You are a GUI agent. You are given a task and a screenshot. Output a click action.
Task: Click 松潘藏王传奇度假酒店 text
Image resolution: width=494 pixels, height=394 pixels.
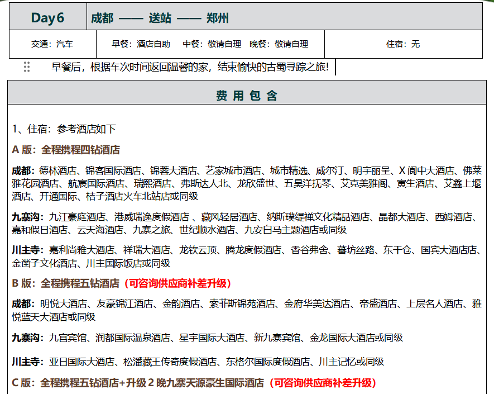coord(170,362)
